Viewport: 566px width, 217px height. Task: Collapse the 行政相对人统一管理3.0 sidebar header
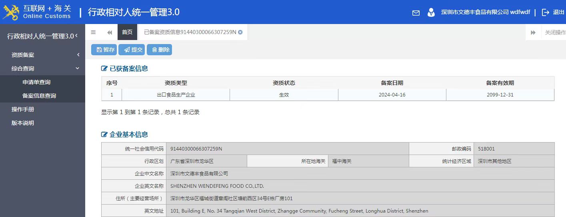pyautogui.click(x=42, y=36)
